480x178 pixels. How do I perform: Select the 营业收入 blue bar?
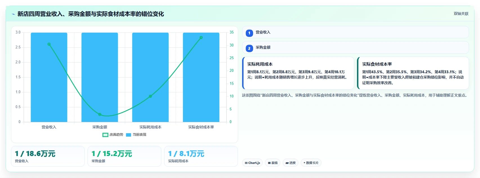49,77
